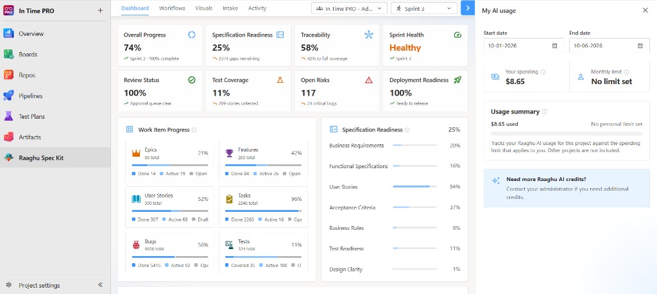Collapse the sidebar with the double chevron
The image size is (657, 294).
pos(100,285)
